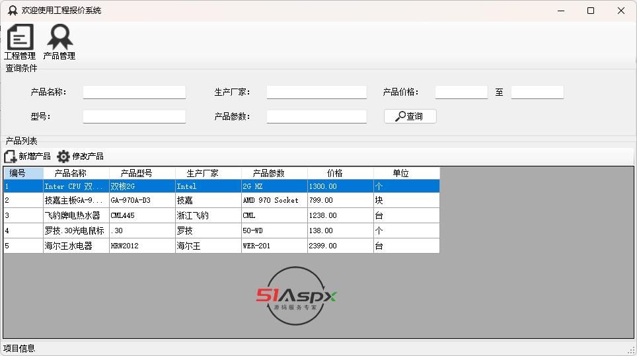Select the 技嘉主板GA-9... product cell

click(x=76, y=200)
